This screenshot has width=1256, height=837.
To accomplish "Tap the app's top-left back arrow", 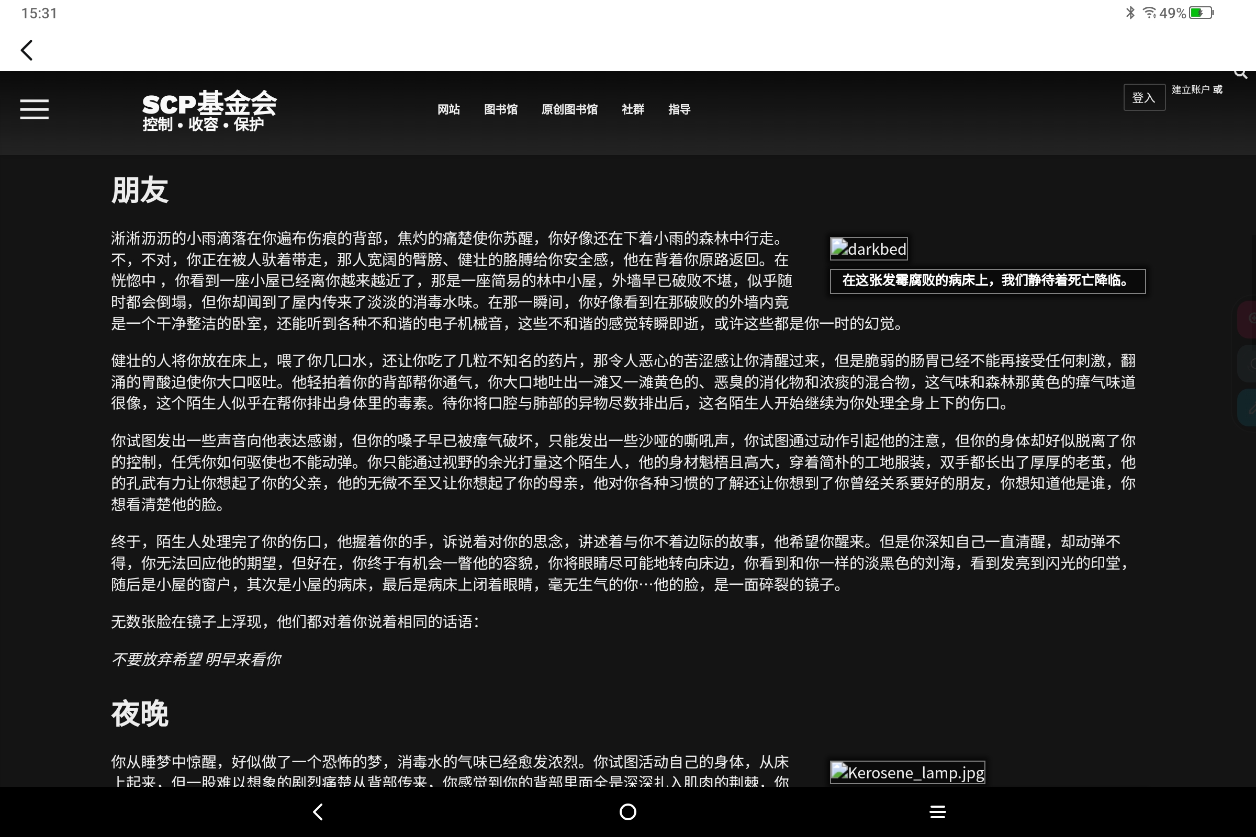I will coord(27,51).
